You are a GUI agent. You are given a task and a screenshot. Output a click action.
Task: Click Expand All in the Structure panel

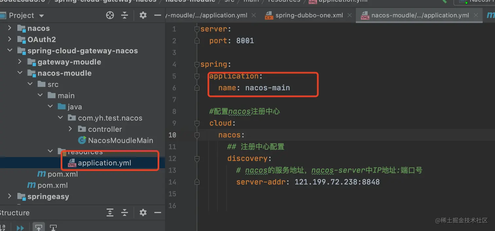click(x=110, y=213)
